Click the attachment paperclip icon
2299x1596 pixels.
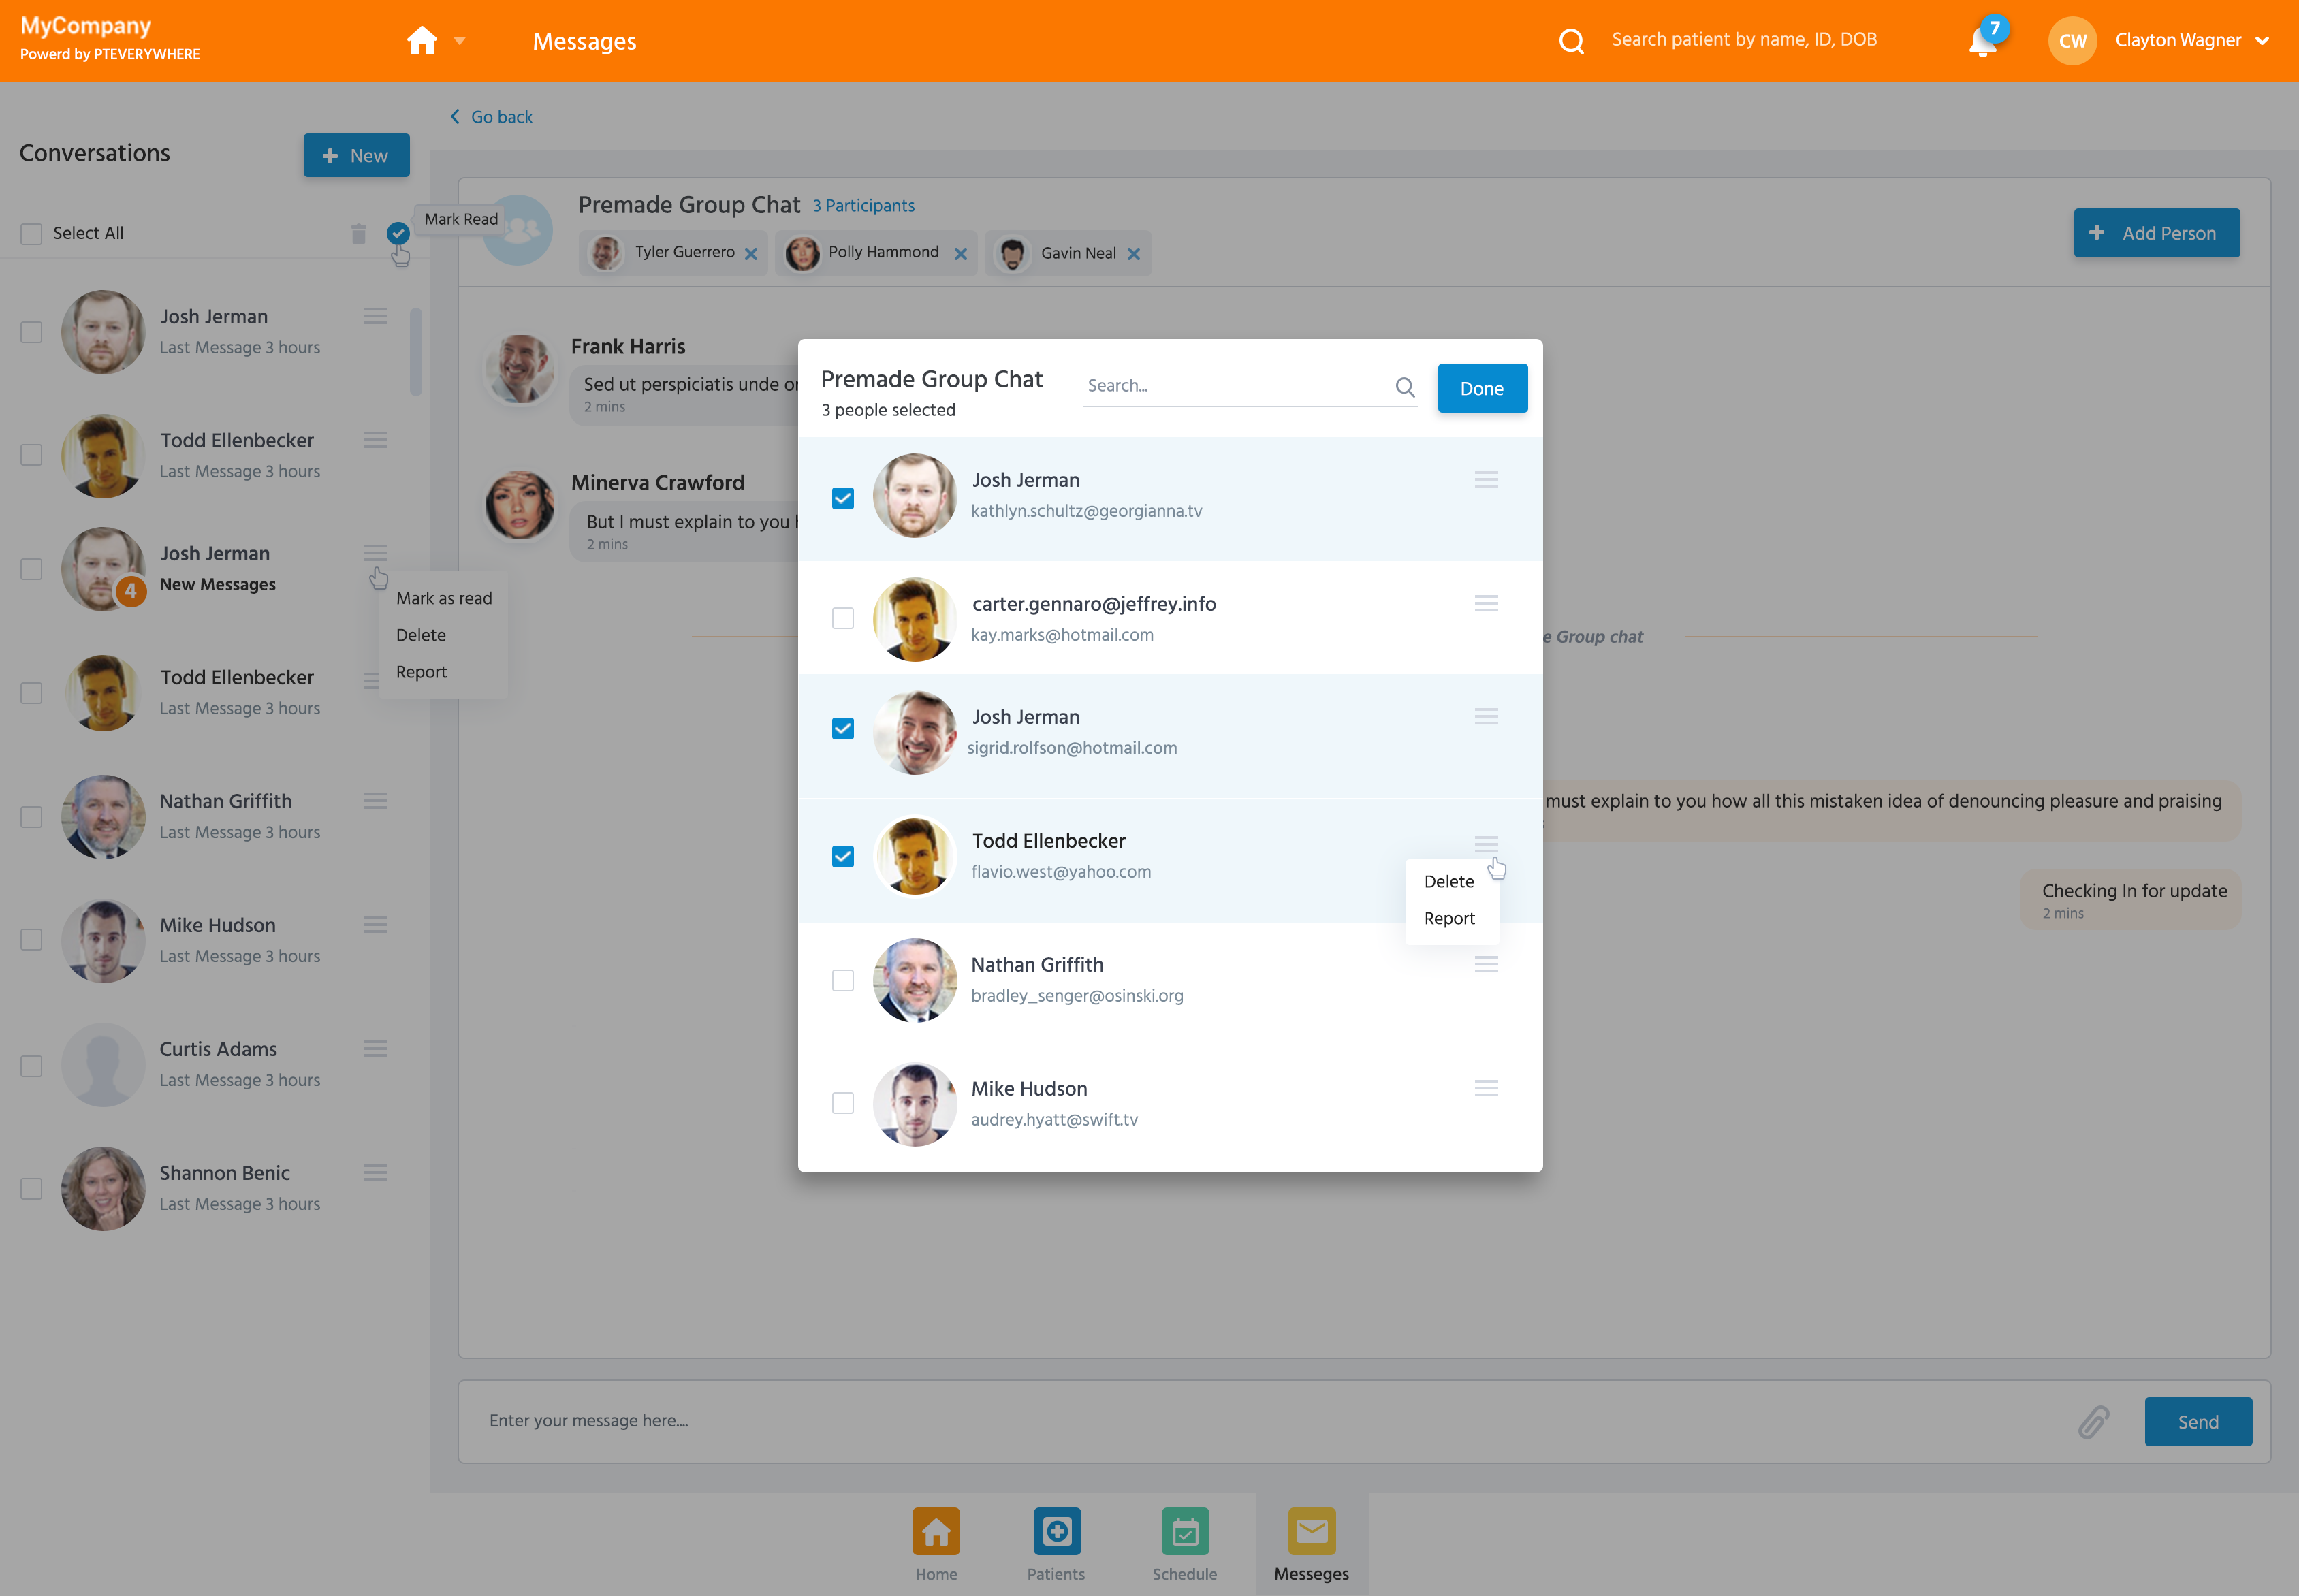(x=2093, y=1421)
